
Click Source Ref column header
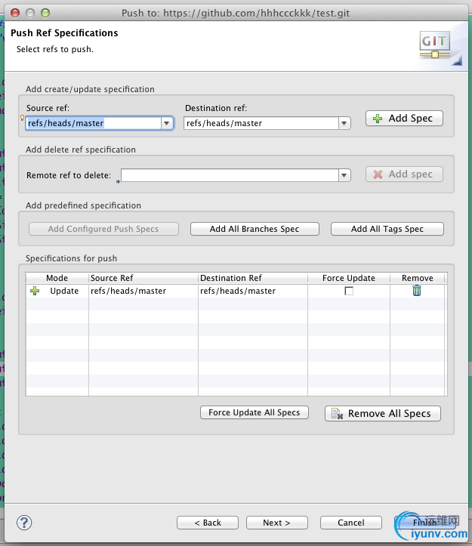143,278
